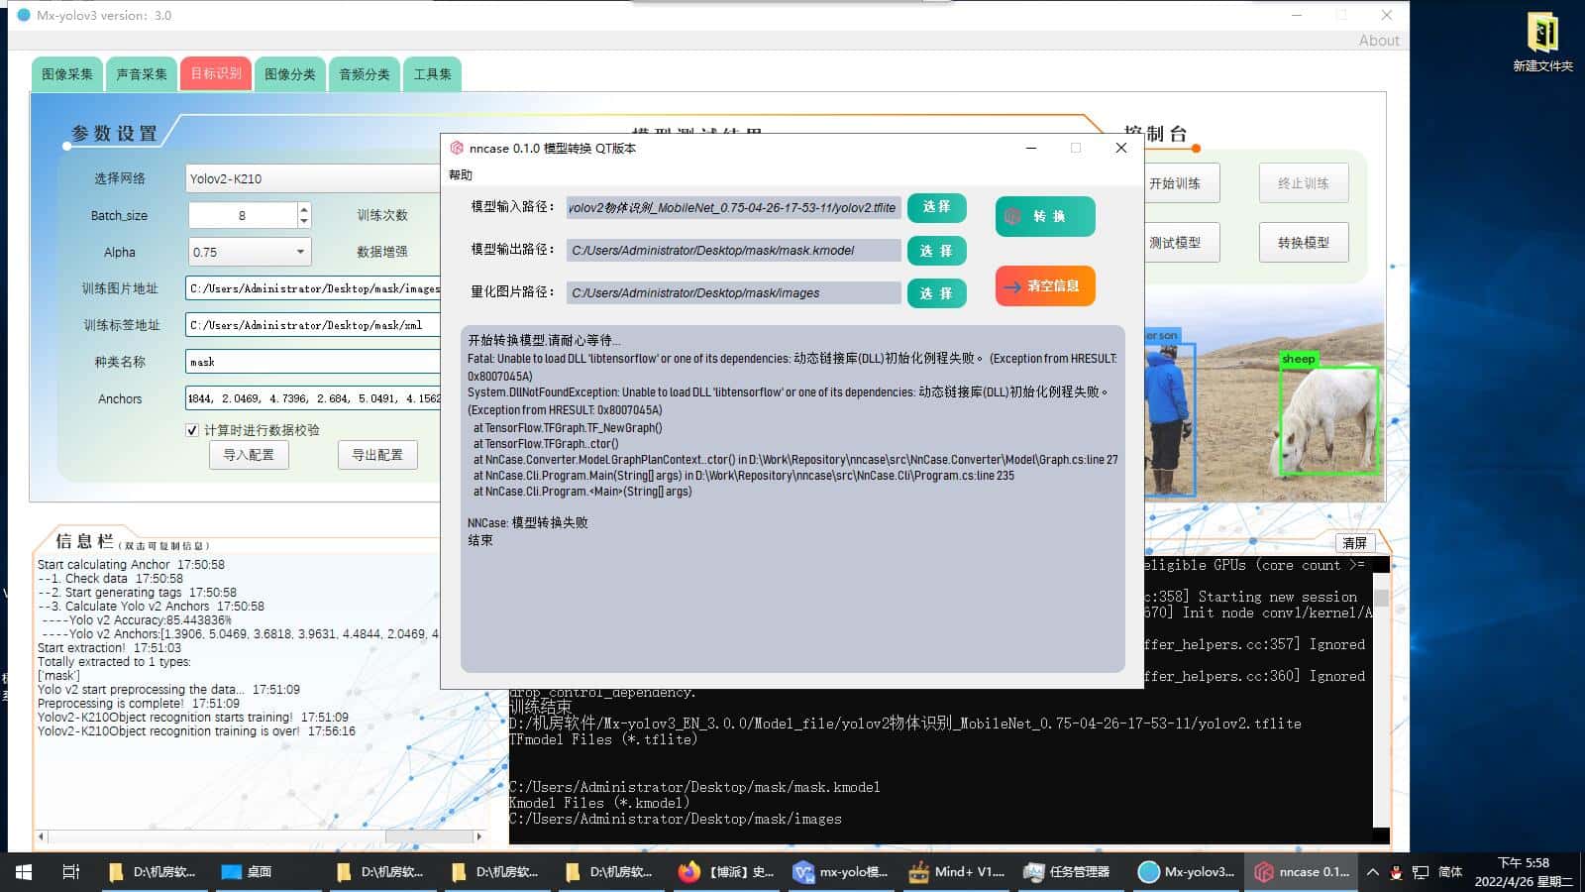Click 清空信息 to clear the conversion log
This screenshot has width=1585, height=892.
(1044, 285)
